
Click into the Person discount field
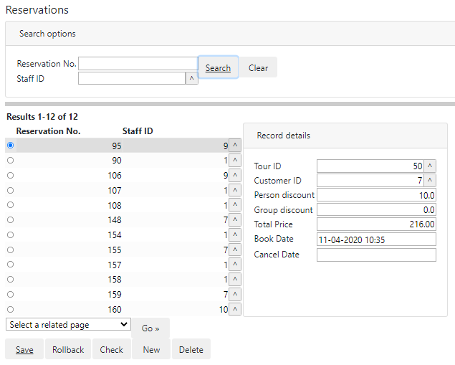pyautogui.click(x=376, y=195)
